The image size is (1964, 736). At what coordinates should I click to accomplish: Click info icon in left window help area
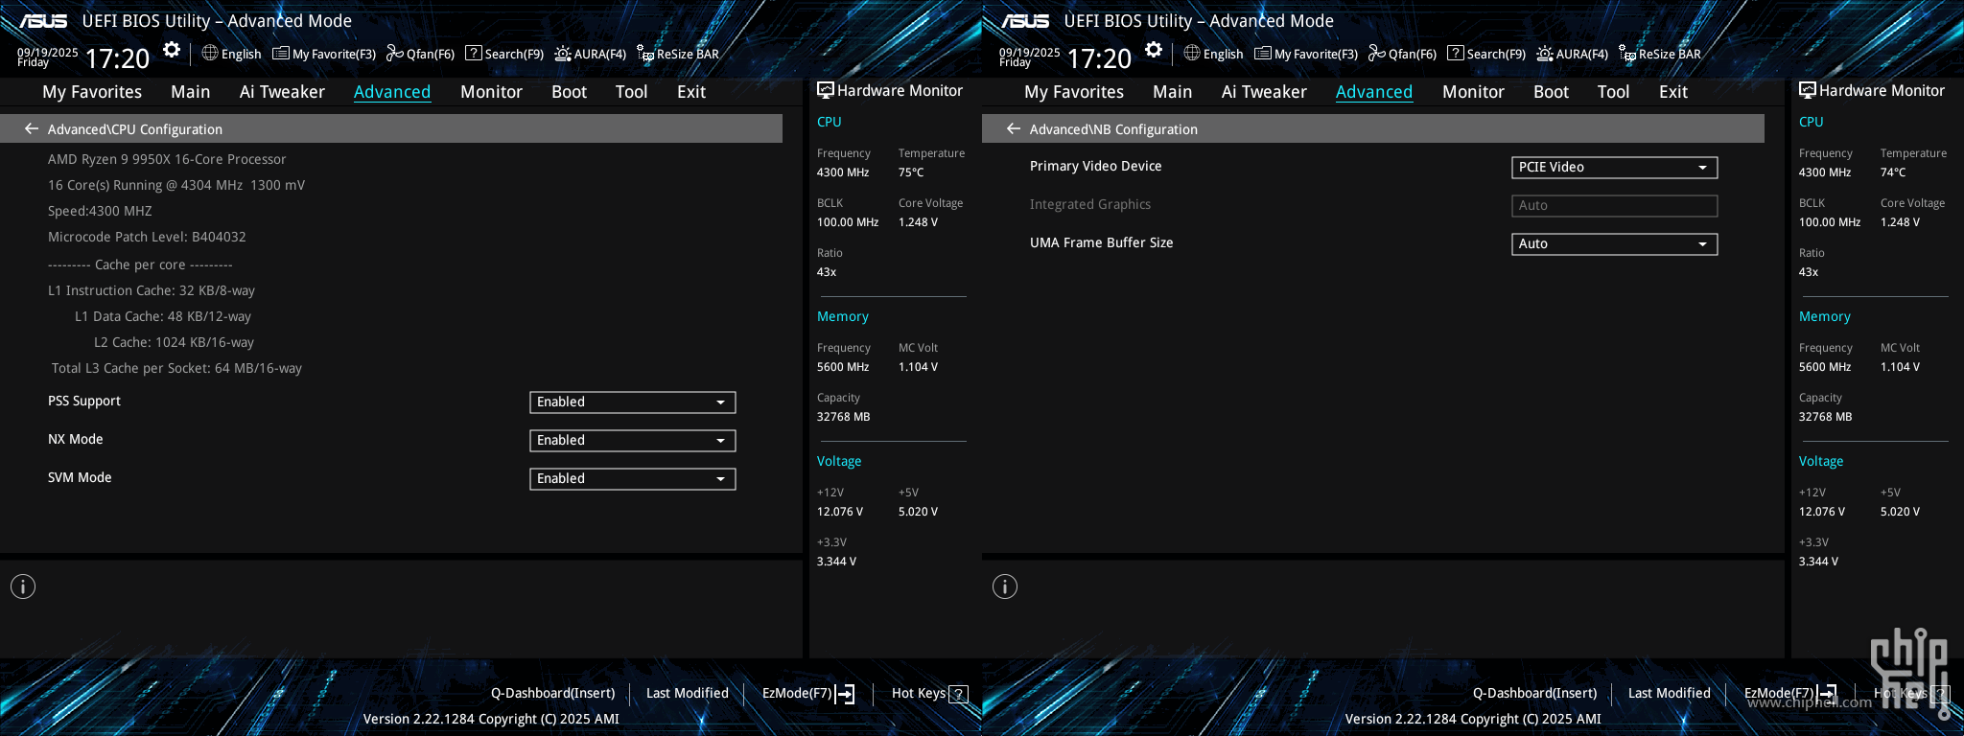tap(23, 586)
